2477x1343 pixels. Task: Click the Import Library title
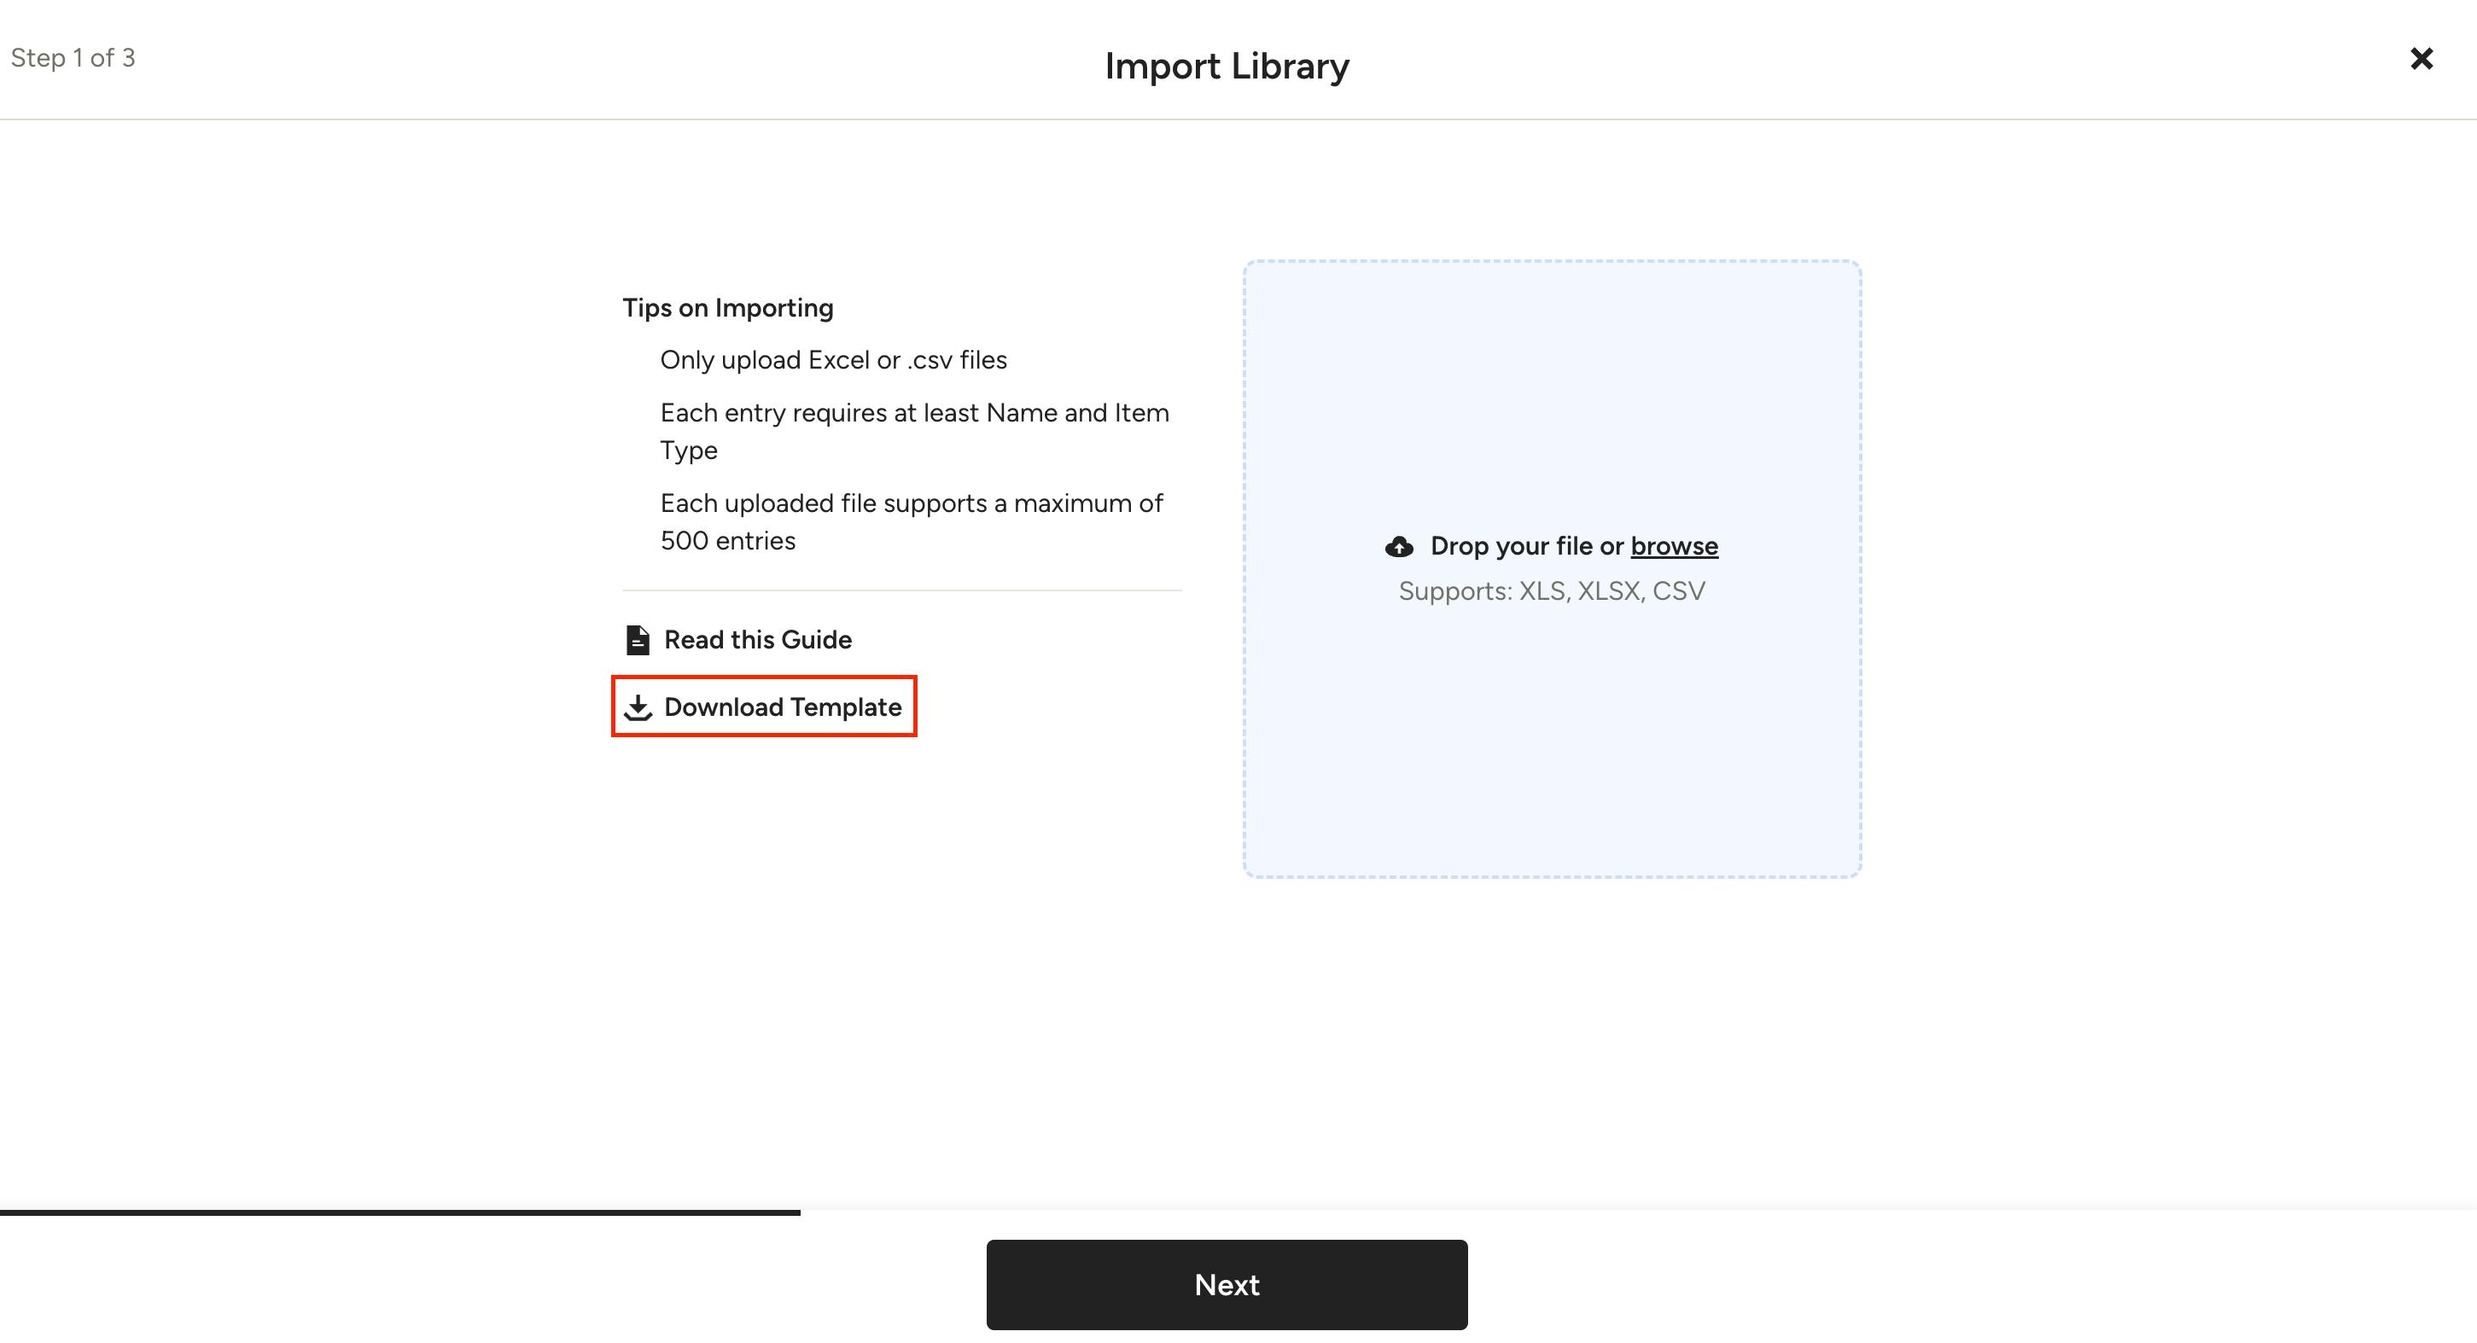point(1227,66)
